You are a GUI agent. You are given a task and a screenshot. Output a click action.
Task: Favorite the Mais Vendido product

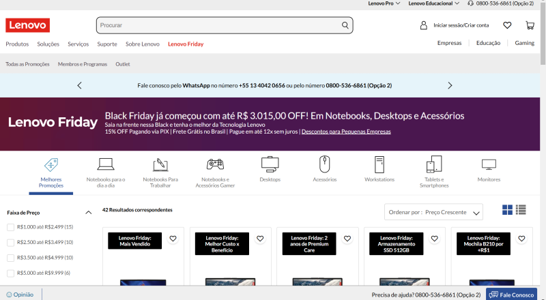click(x=173, y=239)
